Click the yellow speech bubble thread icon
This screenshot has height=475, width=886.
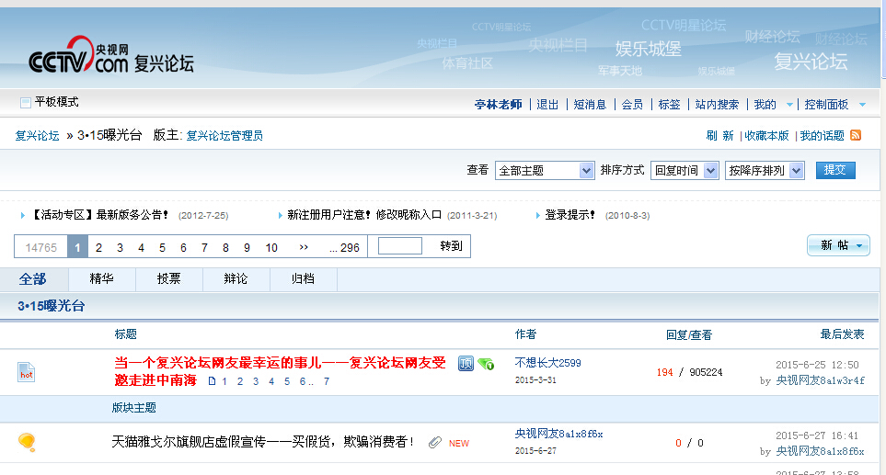(27, 442)
